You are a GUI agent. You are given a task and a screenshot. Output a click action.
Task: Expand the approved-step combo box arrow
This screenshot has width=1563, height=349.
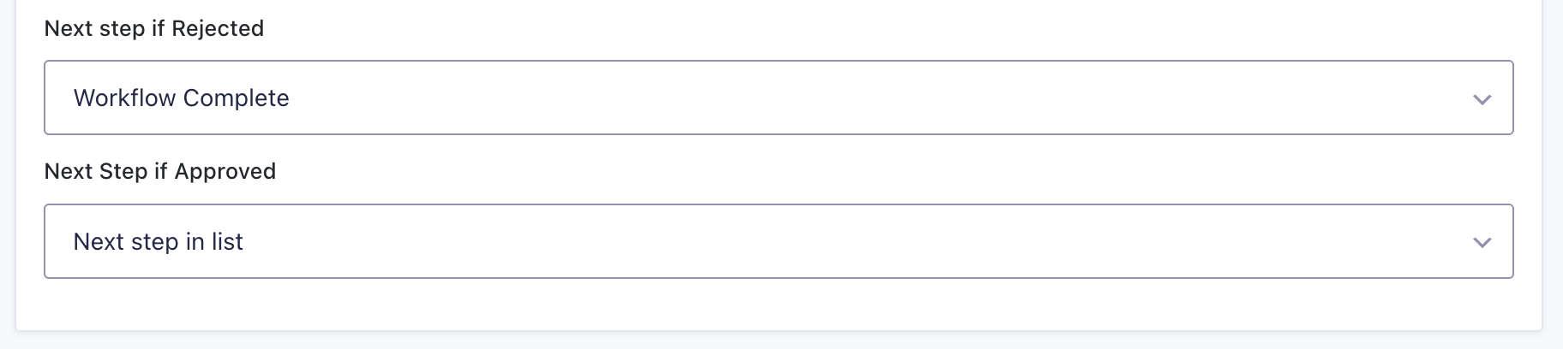(x=1482, y=243)
